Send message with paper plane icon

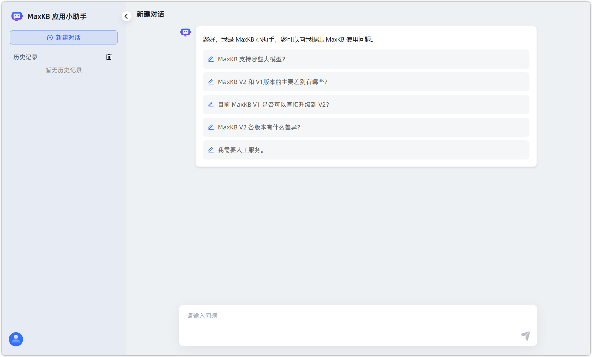[525, 336]
